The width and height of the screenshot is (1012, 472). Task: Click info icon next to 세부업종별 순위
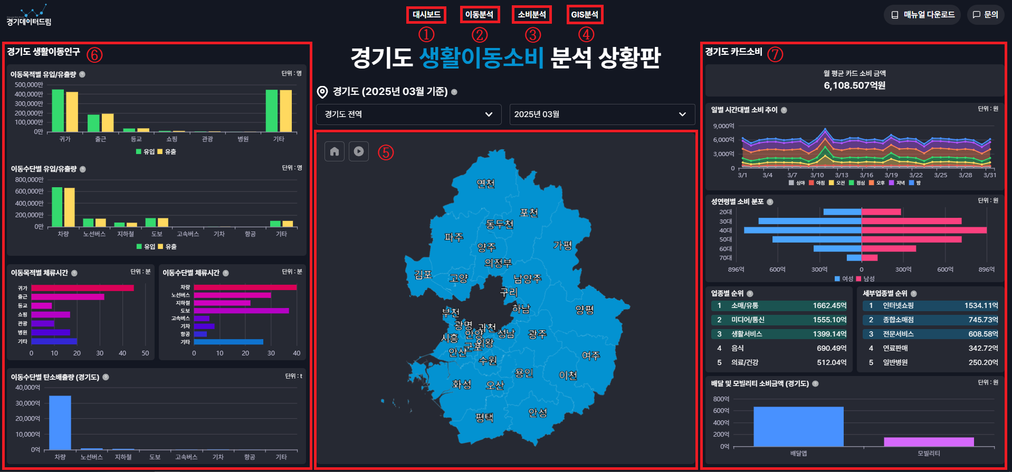click(913, 294)
